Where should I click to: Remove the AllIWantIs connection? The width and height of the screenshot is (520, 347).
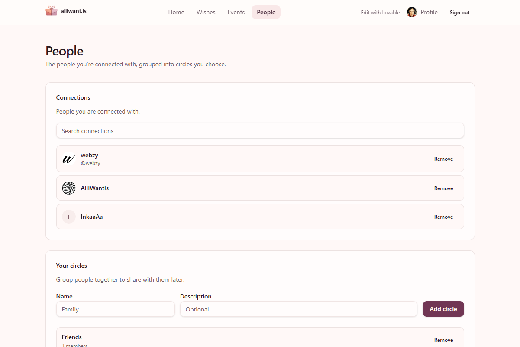tap(443, 188)
